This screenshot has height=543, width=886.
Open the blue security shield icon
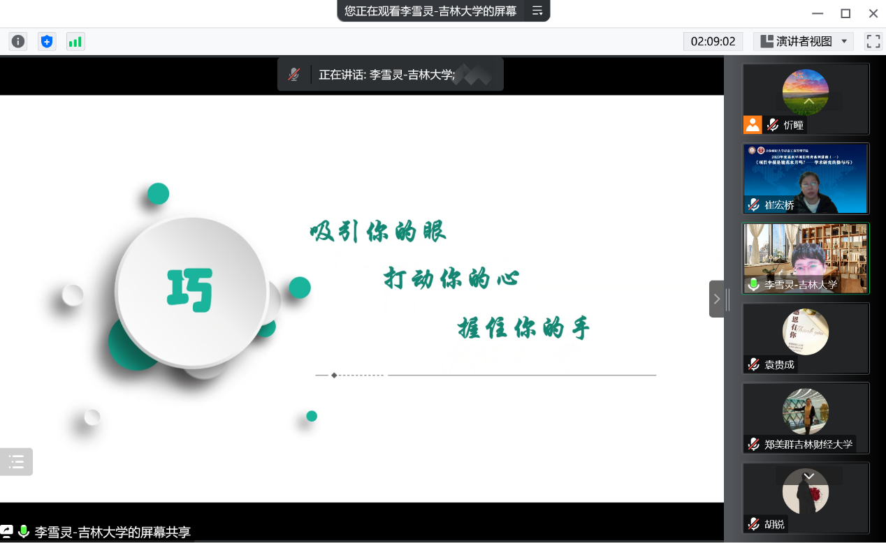(x=47, y=41)
